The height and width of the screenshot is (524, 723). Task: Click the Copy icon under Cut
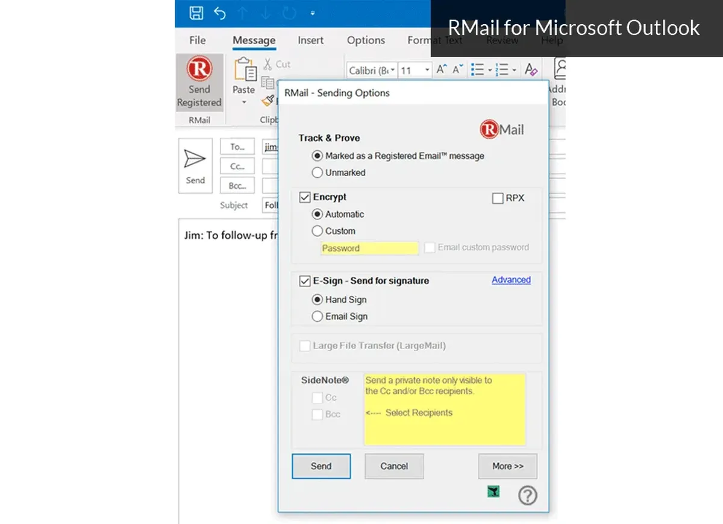[268, 83]
